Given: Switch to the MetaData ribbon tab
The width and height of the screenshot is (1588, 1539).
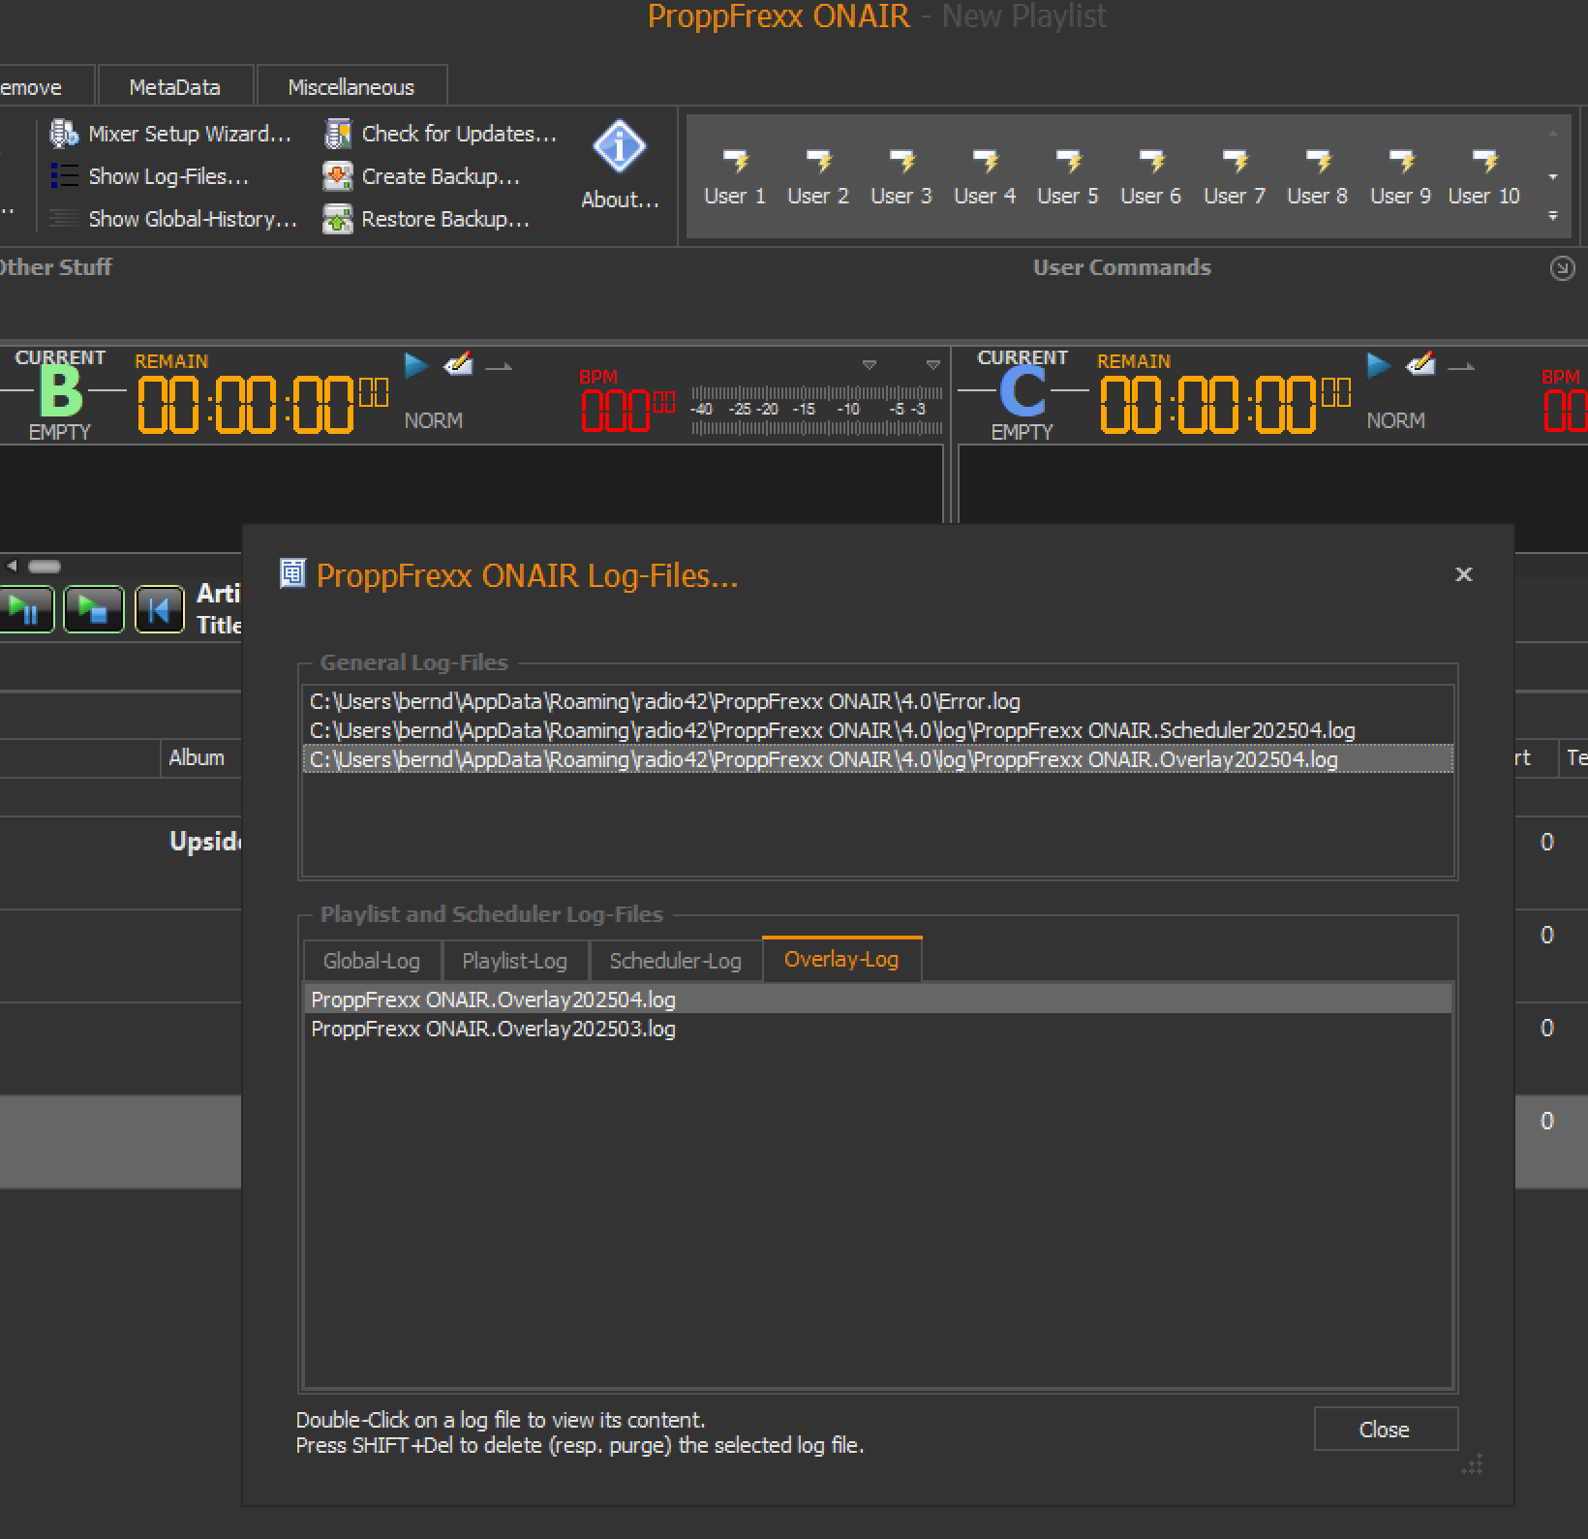Looking at the screenshot, I should click(x=174, y=87).
